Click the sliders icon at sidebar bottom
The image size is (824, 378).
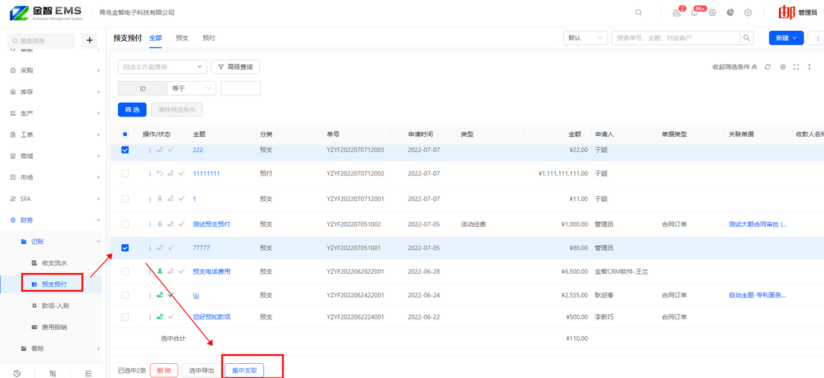(x=53, y=373)
